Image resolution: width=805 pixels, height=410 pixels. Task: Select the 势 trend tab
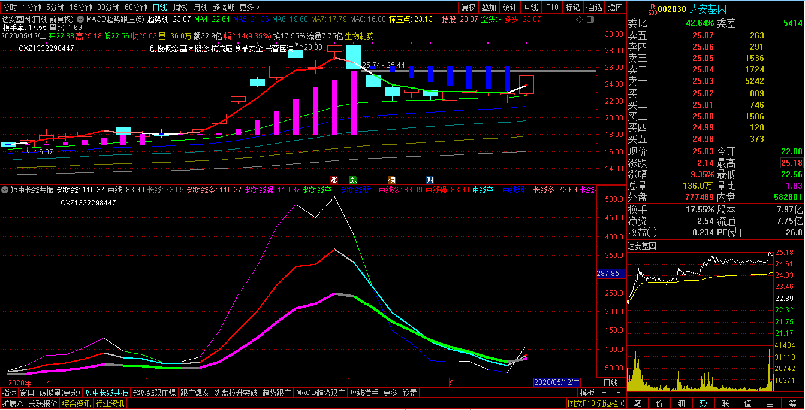pos(704,404)
